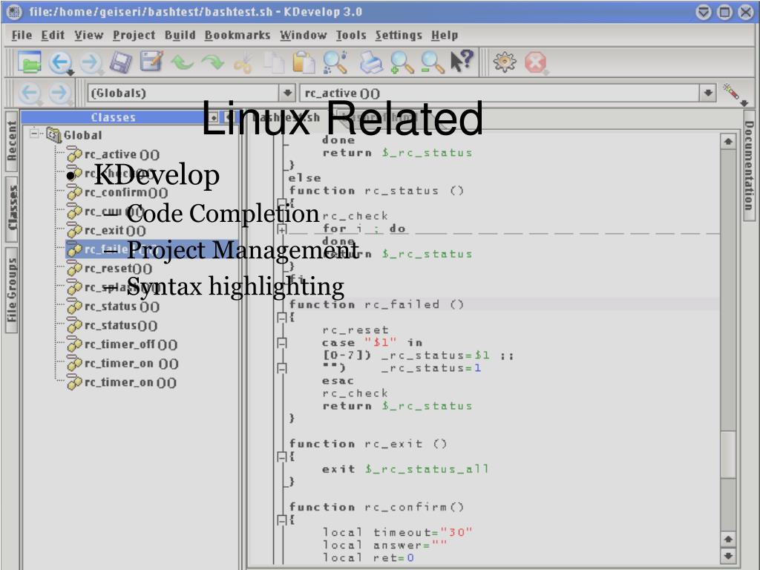
Task: Open the Help menu
Action: click(x=445, y=35)
